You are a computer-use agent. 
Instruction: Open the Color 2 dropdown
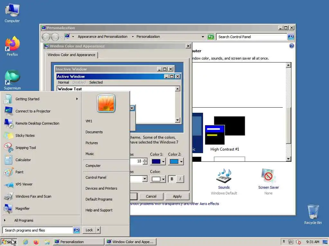click(x=181, y=161)
